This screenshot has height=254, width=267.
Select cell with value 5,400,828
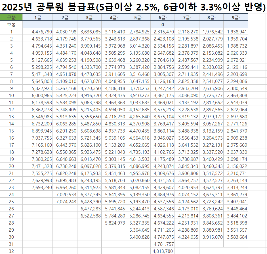pos(138,237)
